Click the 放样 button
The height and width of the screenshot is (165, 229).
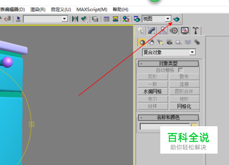point(153,106)
